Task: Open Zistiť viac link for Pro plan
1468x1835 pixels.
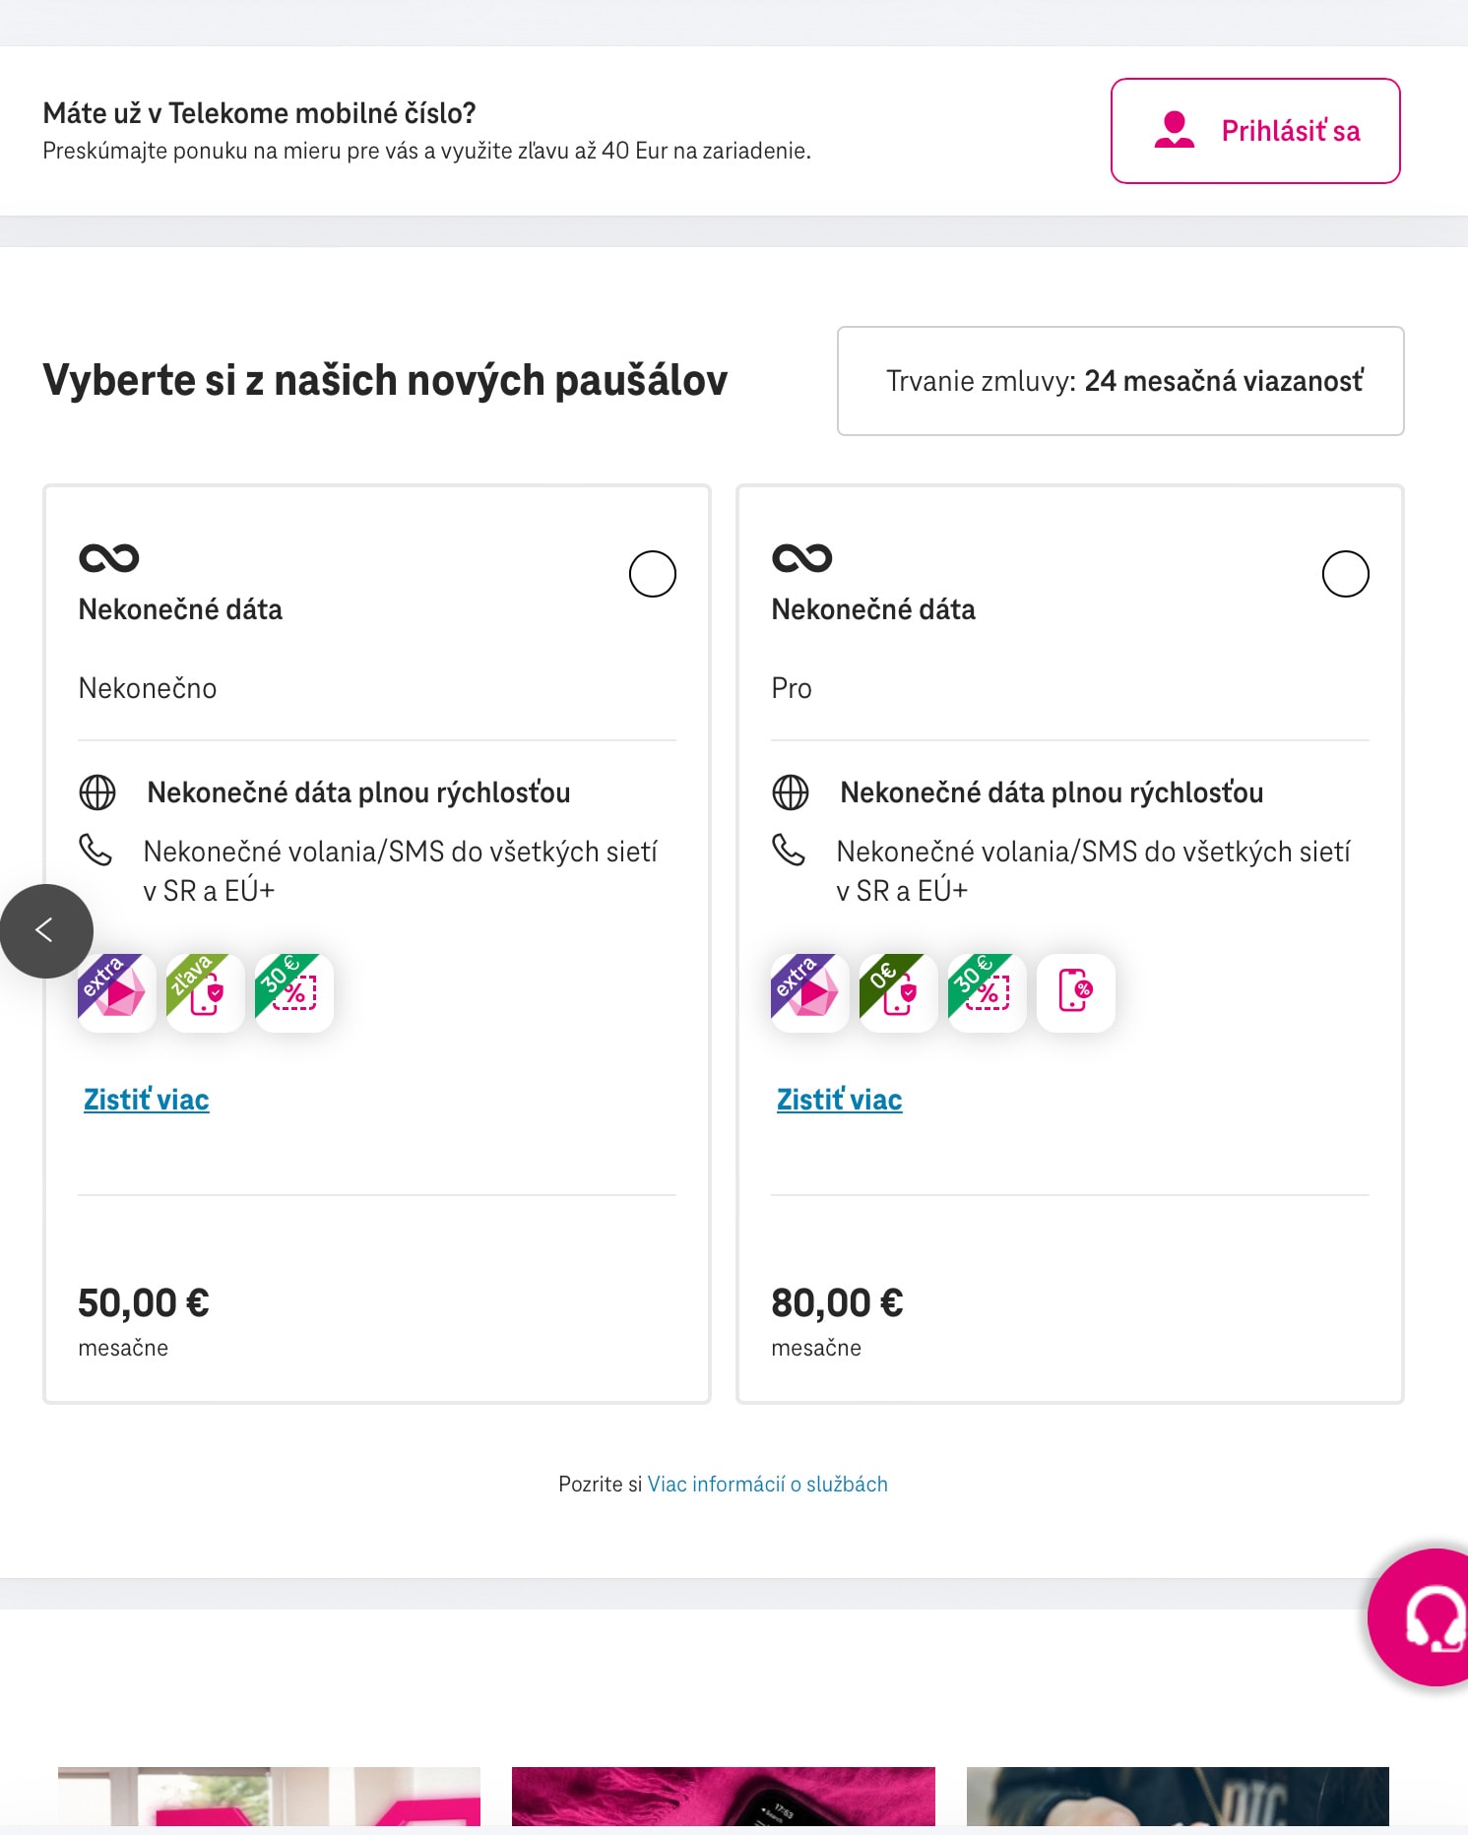Action: (840, 1100)
